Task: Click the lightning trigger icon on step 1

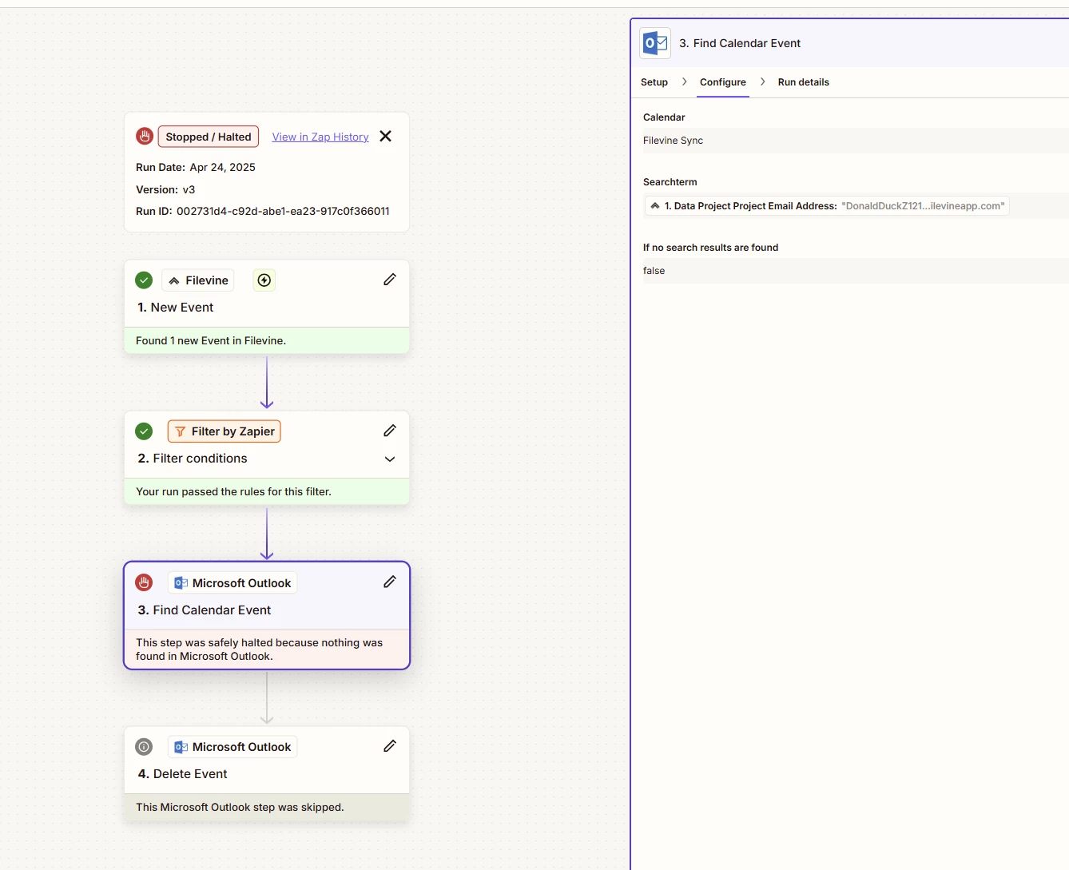Action: [264, 280]
